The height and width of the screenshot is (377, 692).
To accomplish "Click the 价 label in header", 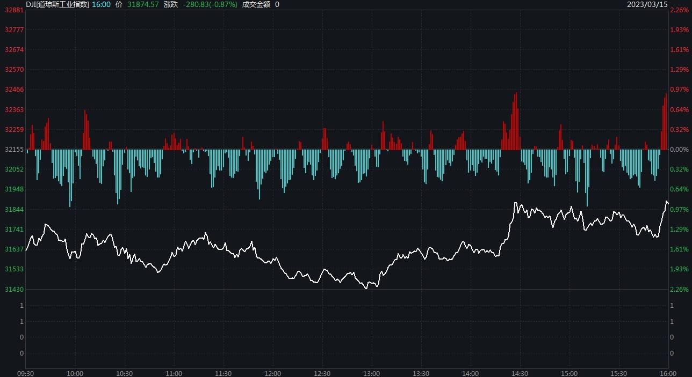I will 119,4.
